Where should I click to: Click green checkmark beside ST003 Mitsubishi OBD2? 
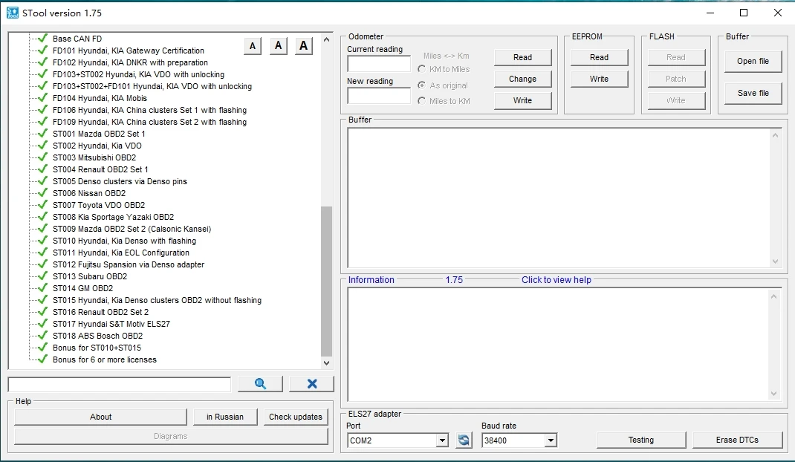pos(42,157)
